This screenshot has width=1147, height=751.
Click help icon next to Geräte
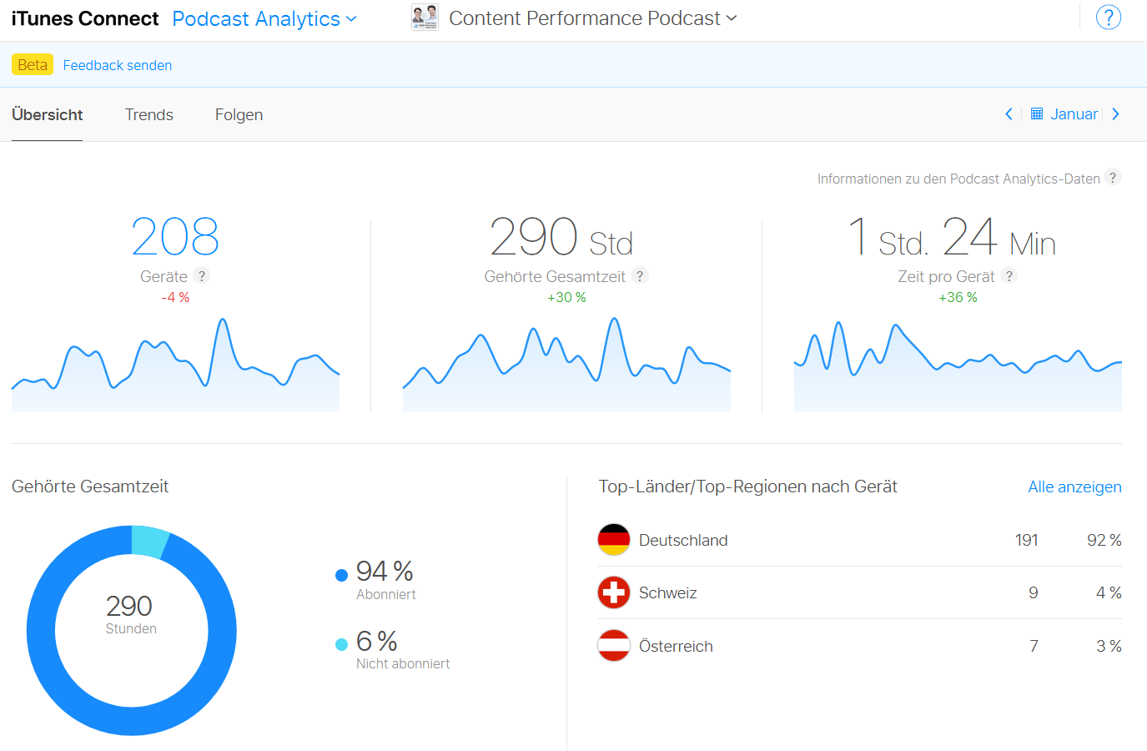tap(201, 275)
